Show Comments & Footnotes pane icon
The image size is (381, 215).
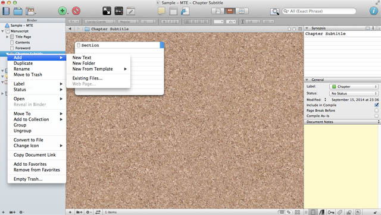tap(358, 212)
